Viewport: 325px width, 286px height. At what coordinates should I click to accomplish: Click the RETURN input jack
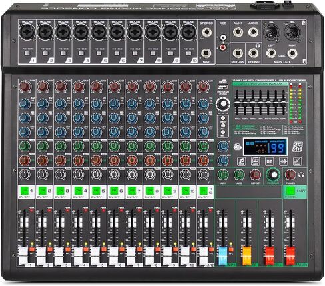[x=238, y=53]
